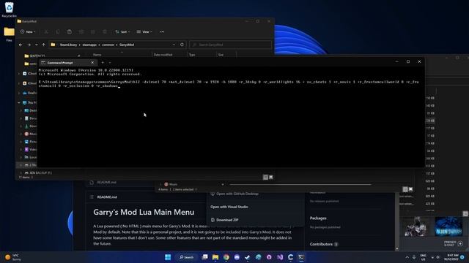Sort by the Size column header
Viewport: 469px width, 263px height.
coord(221,55)
